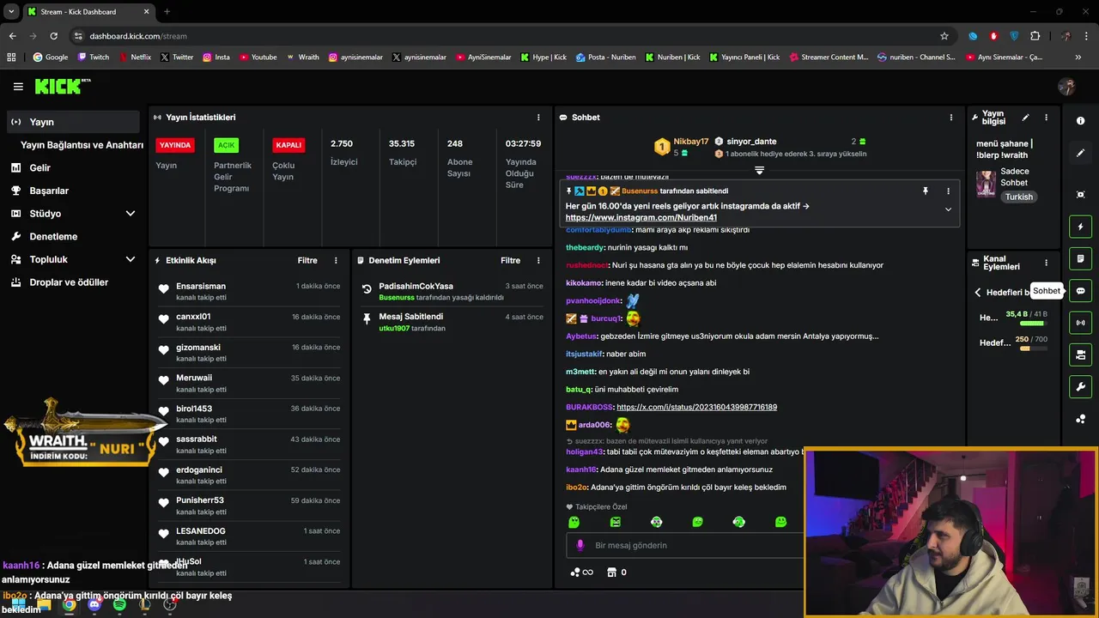The height and width of the screenshot is (618, 1099).
Task: Select the first green follower emote
Action: click(574, 522)
